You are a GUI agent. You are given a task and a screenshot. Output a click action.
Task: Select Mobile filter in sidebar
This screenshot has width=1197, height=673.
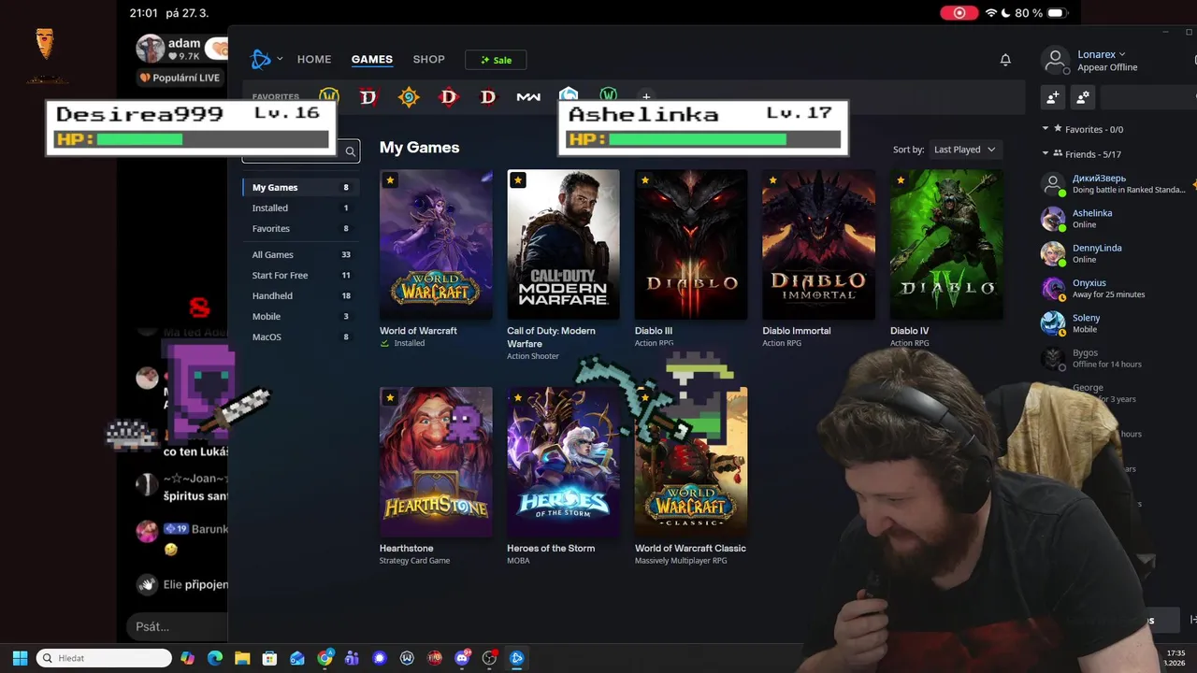click(300, 316)
